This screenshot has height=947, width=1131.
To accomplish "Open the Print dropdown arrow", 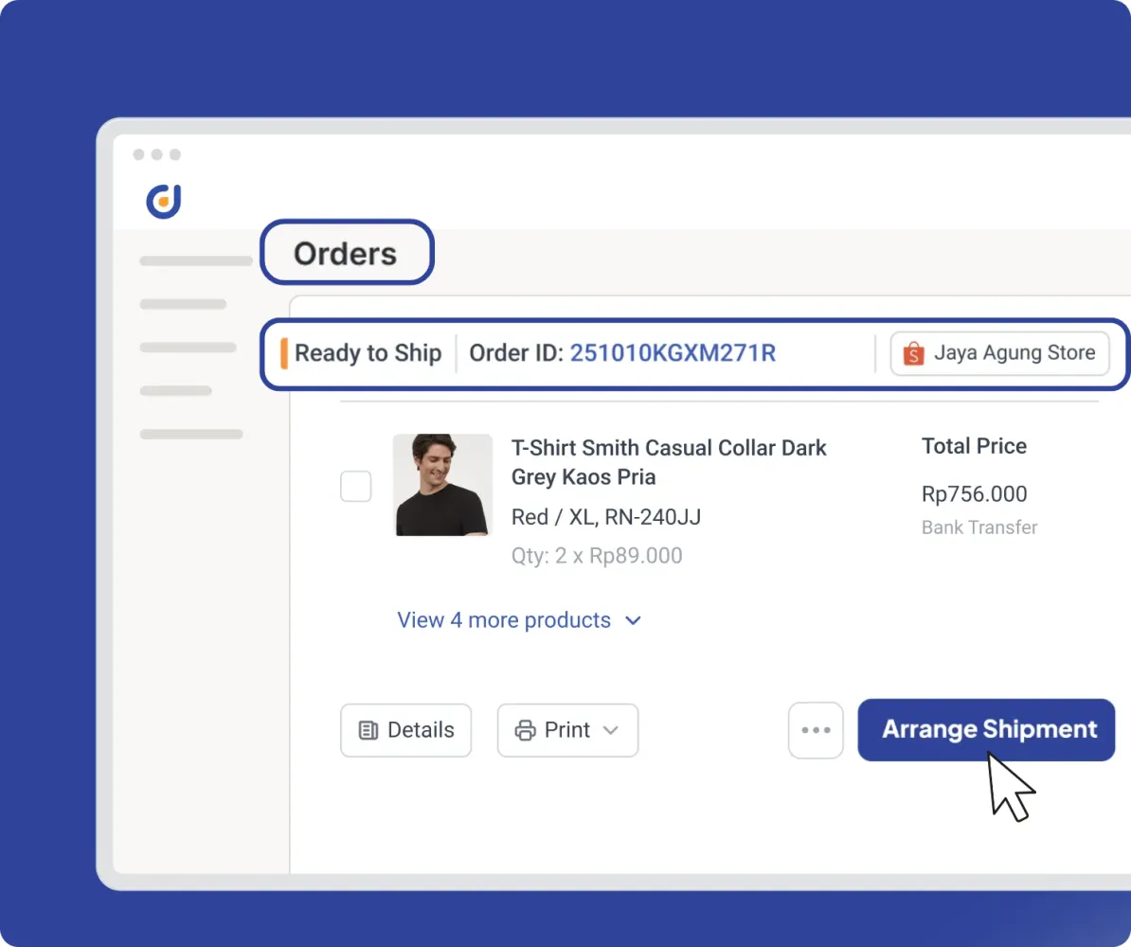I will point(610,731).
